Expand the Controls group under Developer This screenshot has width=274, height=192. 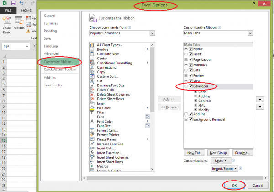[196, 101]
